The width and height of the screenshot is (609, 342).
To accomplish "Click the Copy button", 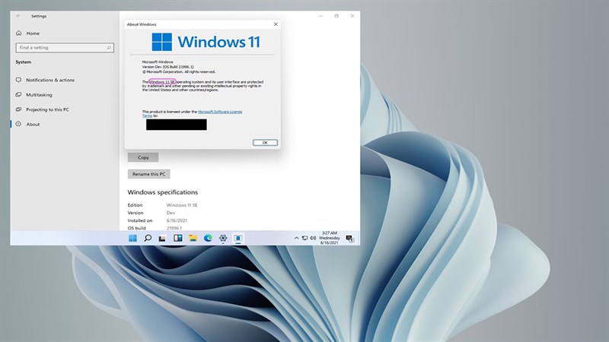I will 143,157.
